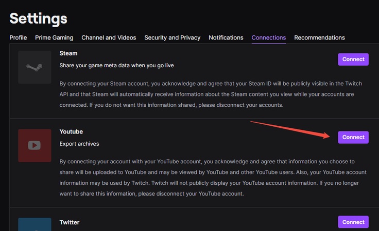
Task: Select the Connections tab
Action: [269, 37]
